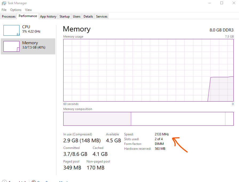The height and width of the screenshot is (182, 239).
Task: Click the 4.5 GB available value
Action: pyautogui.click(x=113, y=140)
